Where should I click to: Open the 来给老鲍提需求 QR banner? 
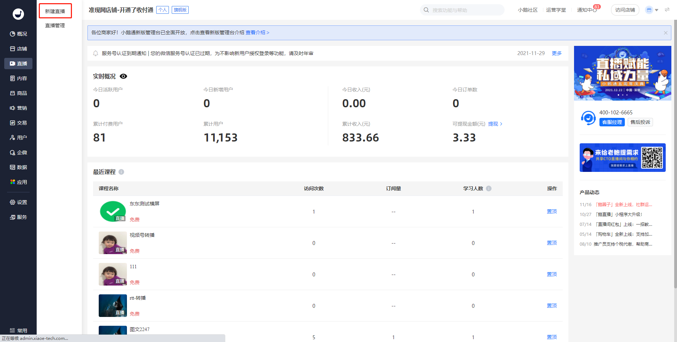(x=623, y=157)
